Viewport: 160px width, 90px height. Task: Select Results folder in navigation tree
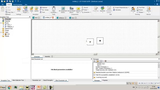tap(7, 36)
